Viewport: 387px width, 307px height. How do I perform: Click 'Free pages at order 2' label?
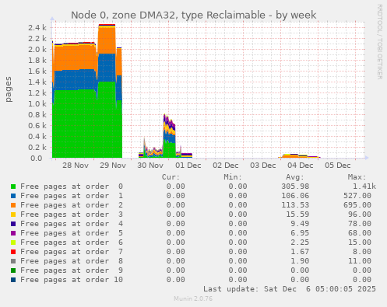72,205
